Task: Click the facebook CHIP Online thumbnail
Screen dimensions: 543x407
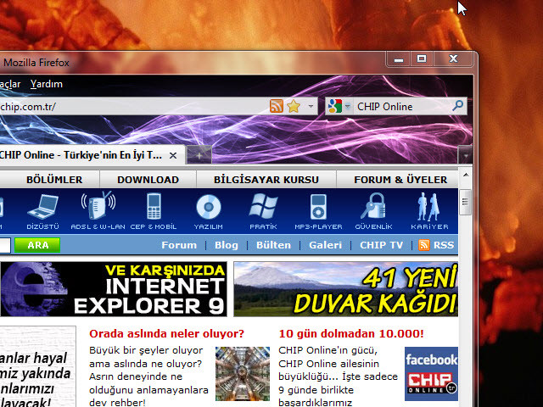Action: point(431,374)
